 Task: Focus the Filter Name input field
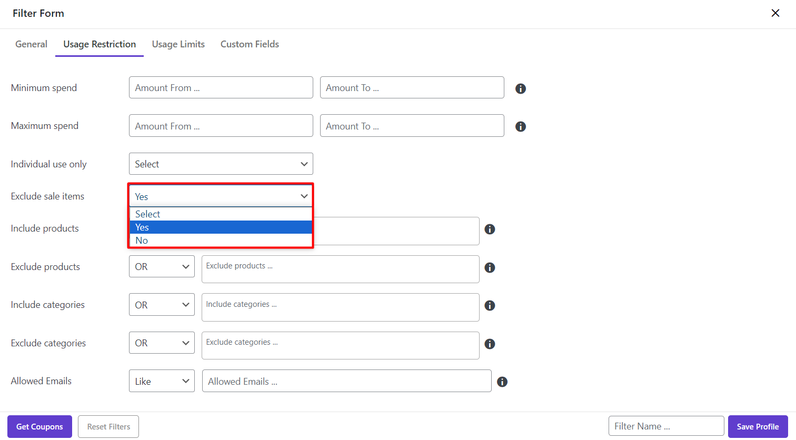click(x=666, y=426)
